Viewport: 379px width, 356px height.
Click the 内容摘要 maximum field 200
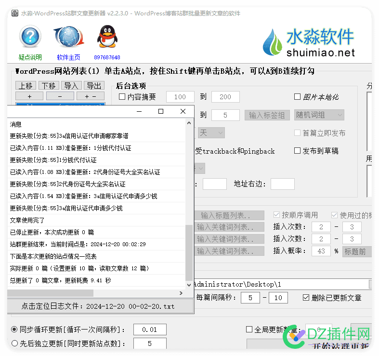pyautogui.click(x=225, y=97)
